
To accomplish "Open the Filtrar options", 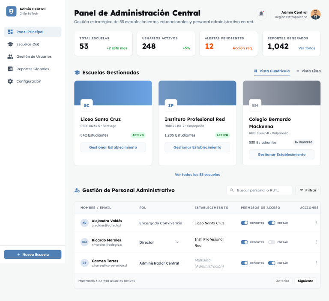I will coord(308,190).
